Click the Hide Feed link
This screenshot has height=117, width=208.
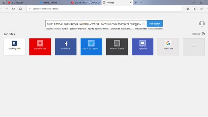click(x=196, y=34)
